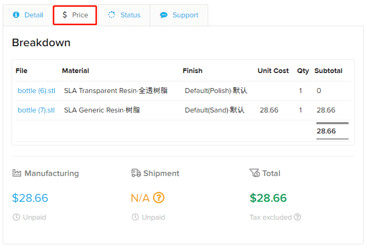This screenshot has width=367, height=248.
Task: Switch to the Status tab
Action: [x=124, y=15]
